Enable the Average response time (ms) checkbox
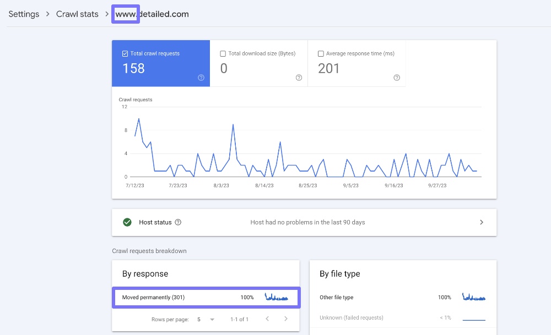The width and height of the screenshot is (551, 335). coord(321,54)
